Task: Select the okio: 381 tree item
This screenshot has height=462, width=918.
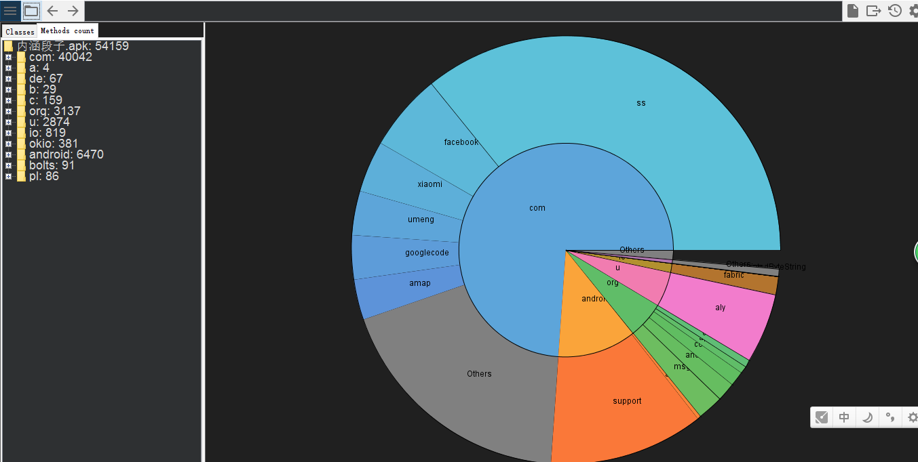Action: pos(53,144)
